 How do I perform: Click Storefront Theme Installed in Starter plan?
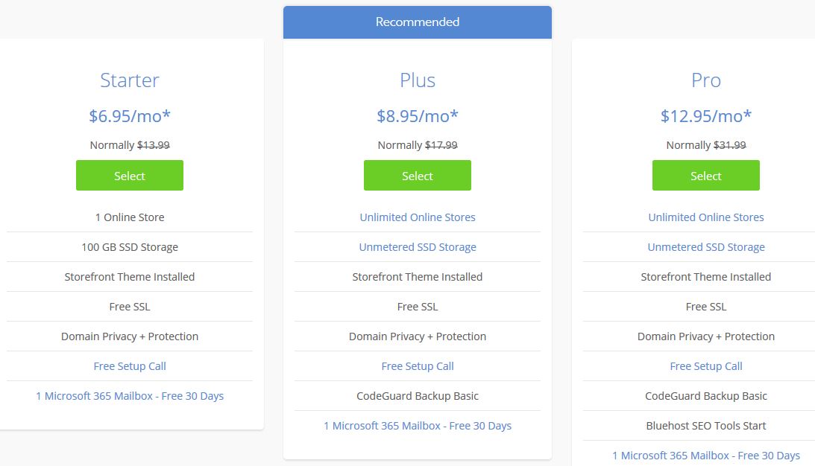pyautogui.click(x=130, y=277)
